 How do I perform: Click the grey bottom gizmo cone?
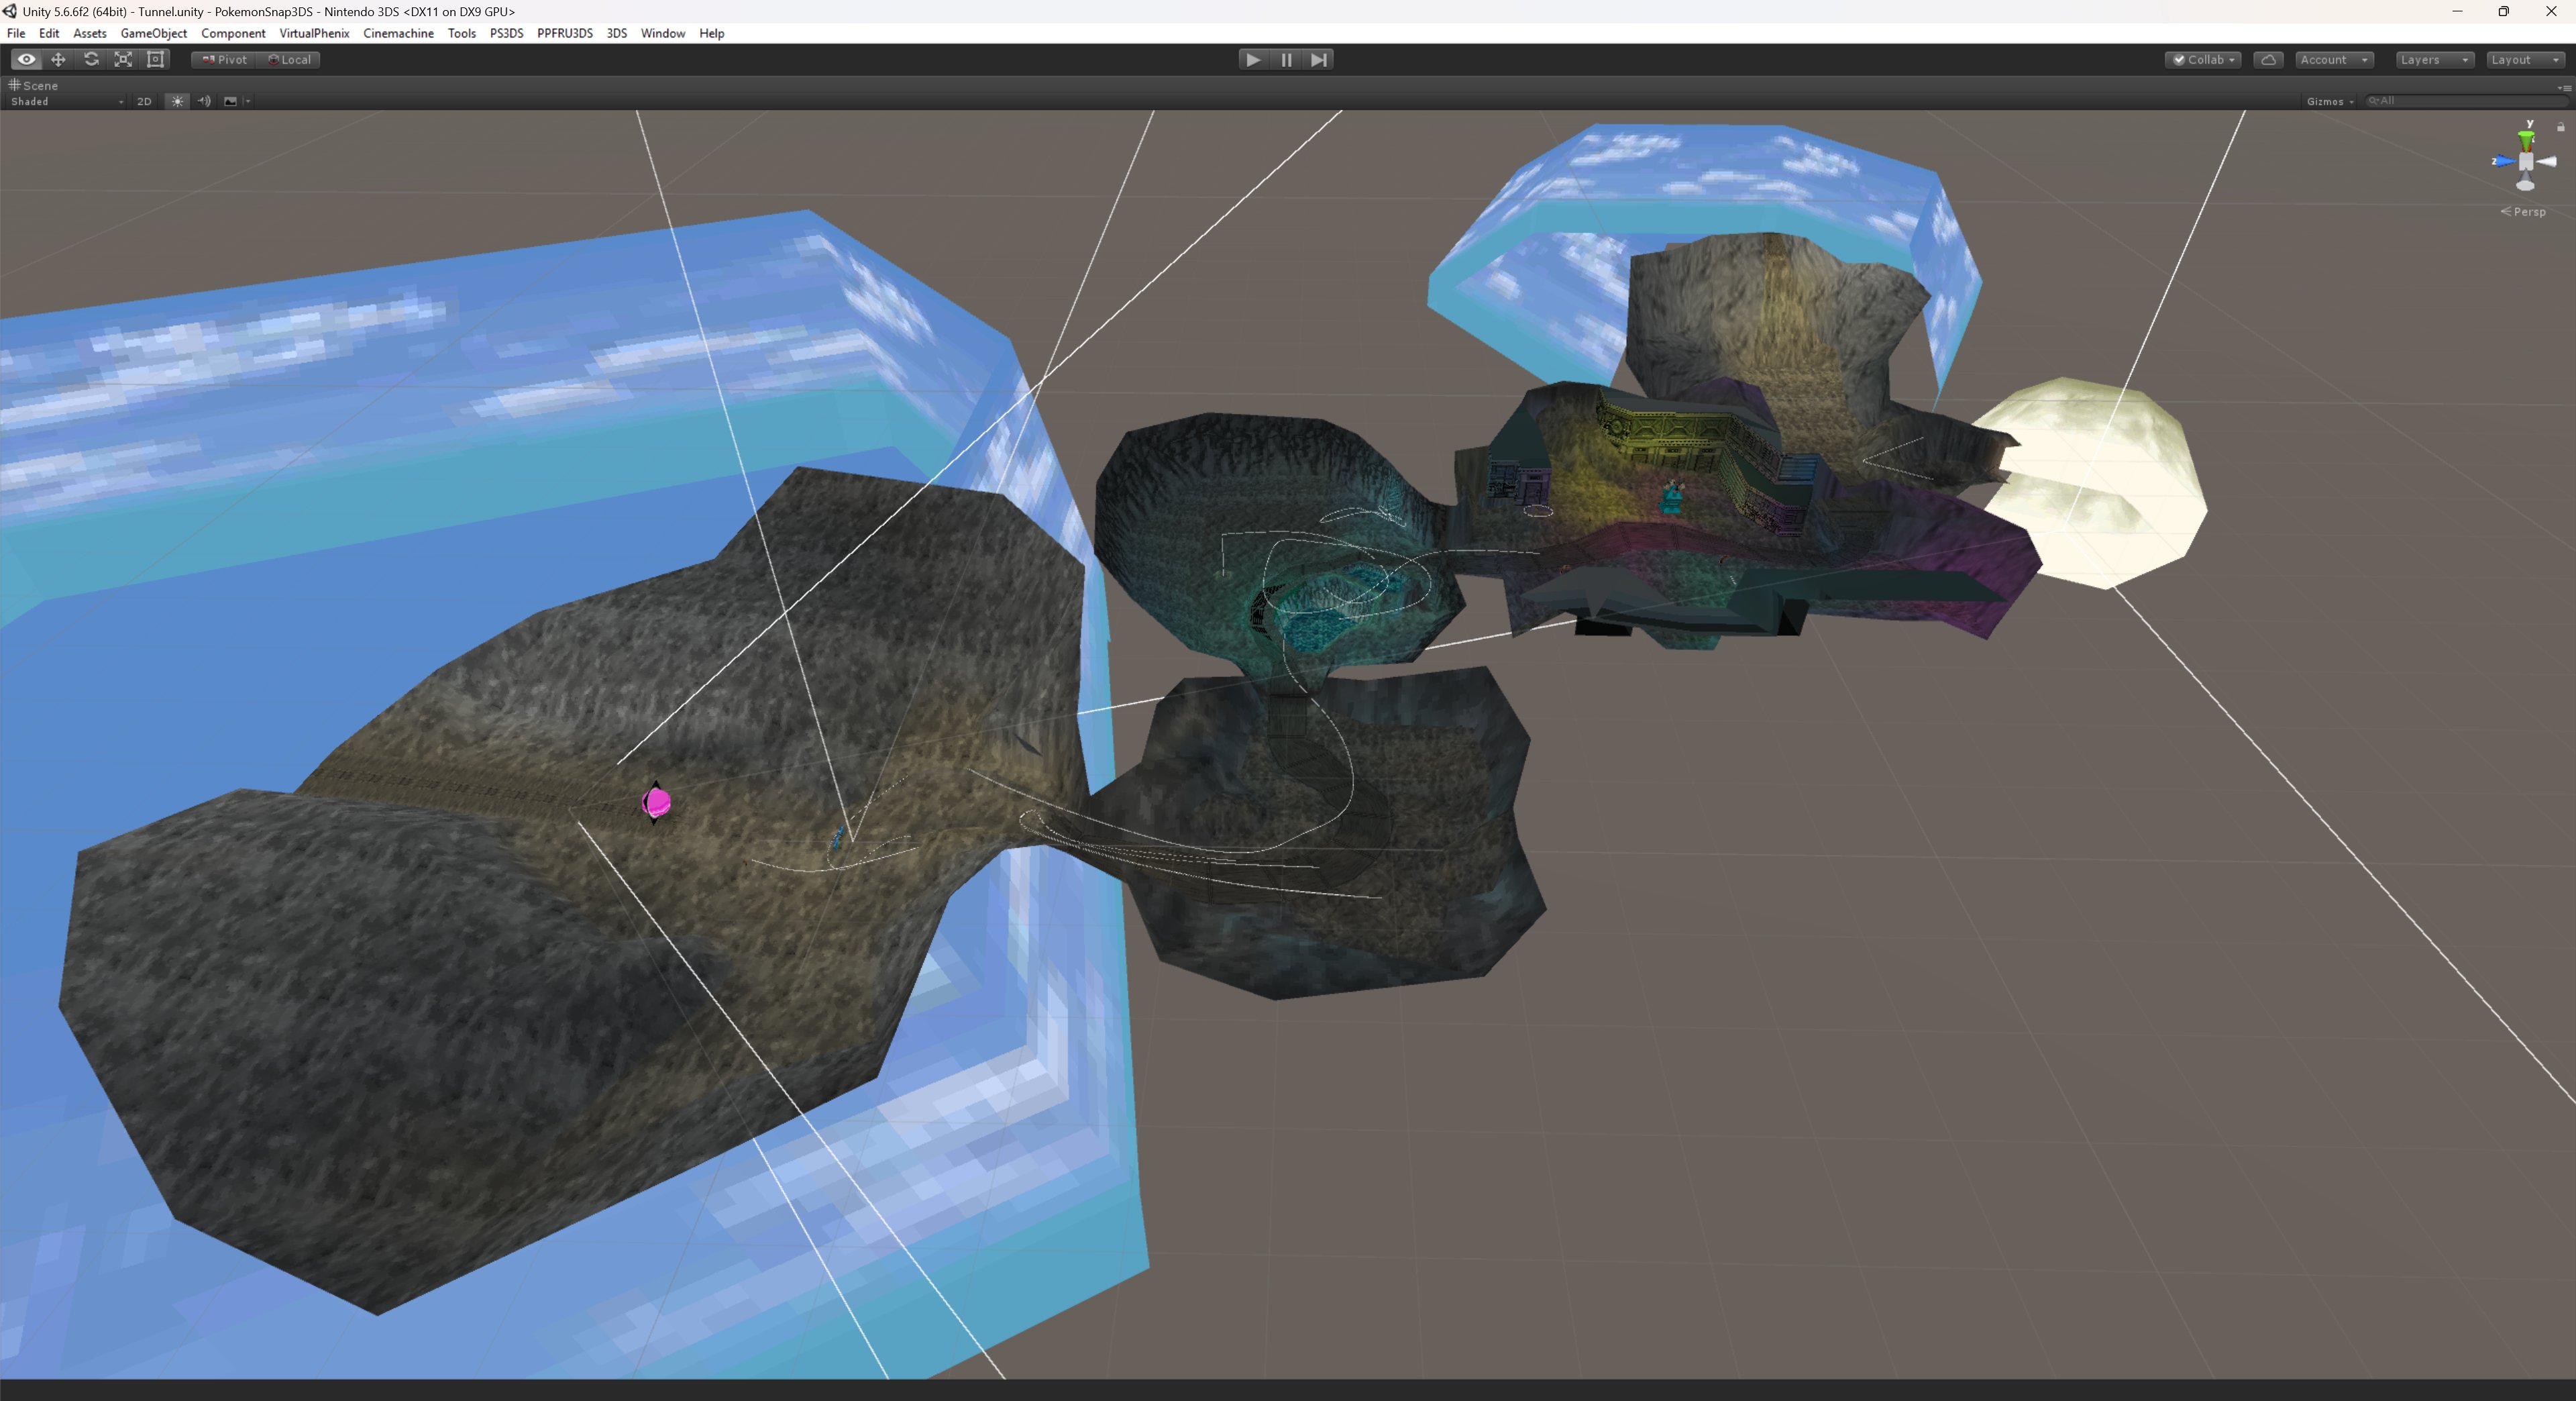point(2526,183)
